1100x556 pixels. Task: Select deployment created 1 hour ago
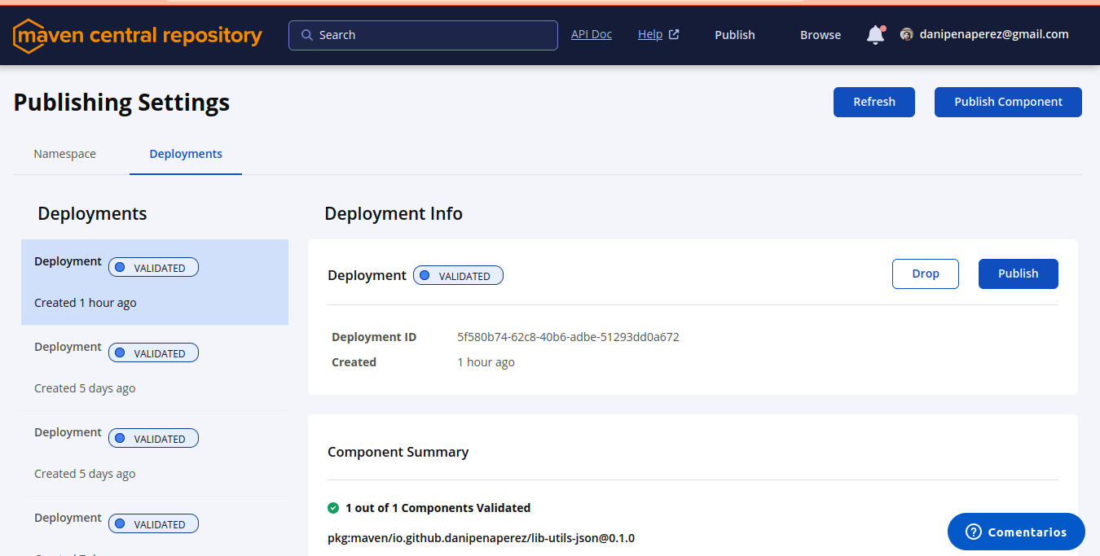point(155,282)
